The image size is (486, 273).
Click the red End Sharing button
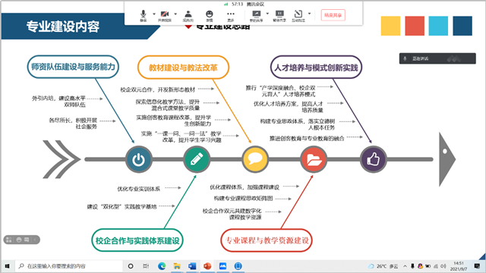(333, 15)
